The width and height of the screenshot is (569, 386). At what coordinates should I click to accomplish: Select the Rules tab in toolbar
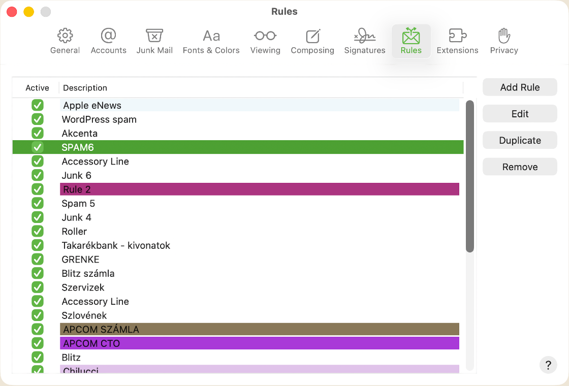click(x=411, y=41)
